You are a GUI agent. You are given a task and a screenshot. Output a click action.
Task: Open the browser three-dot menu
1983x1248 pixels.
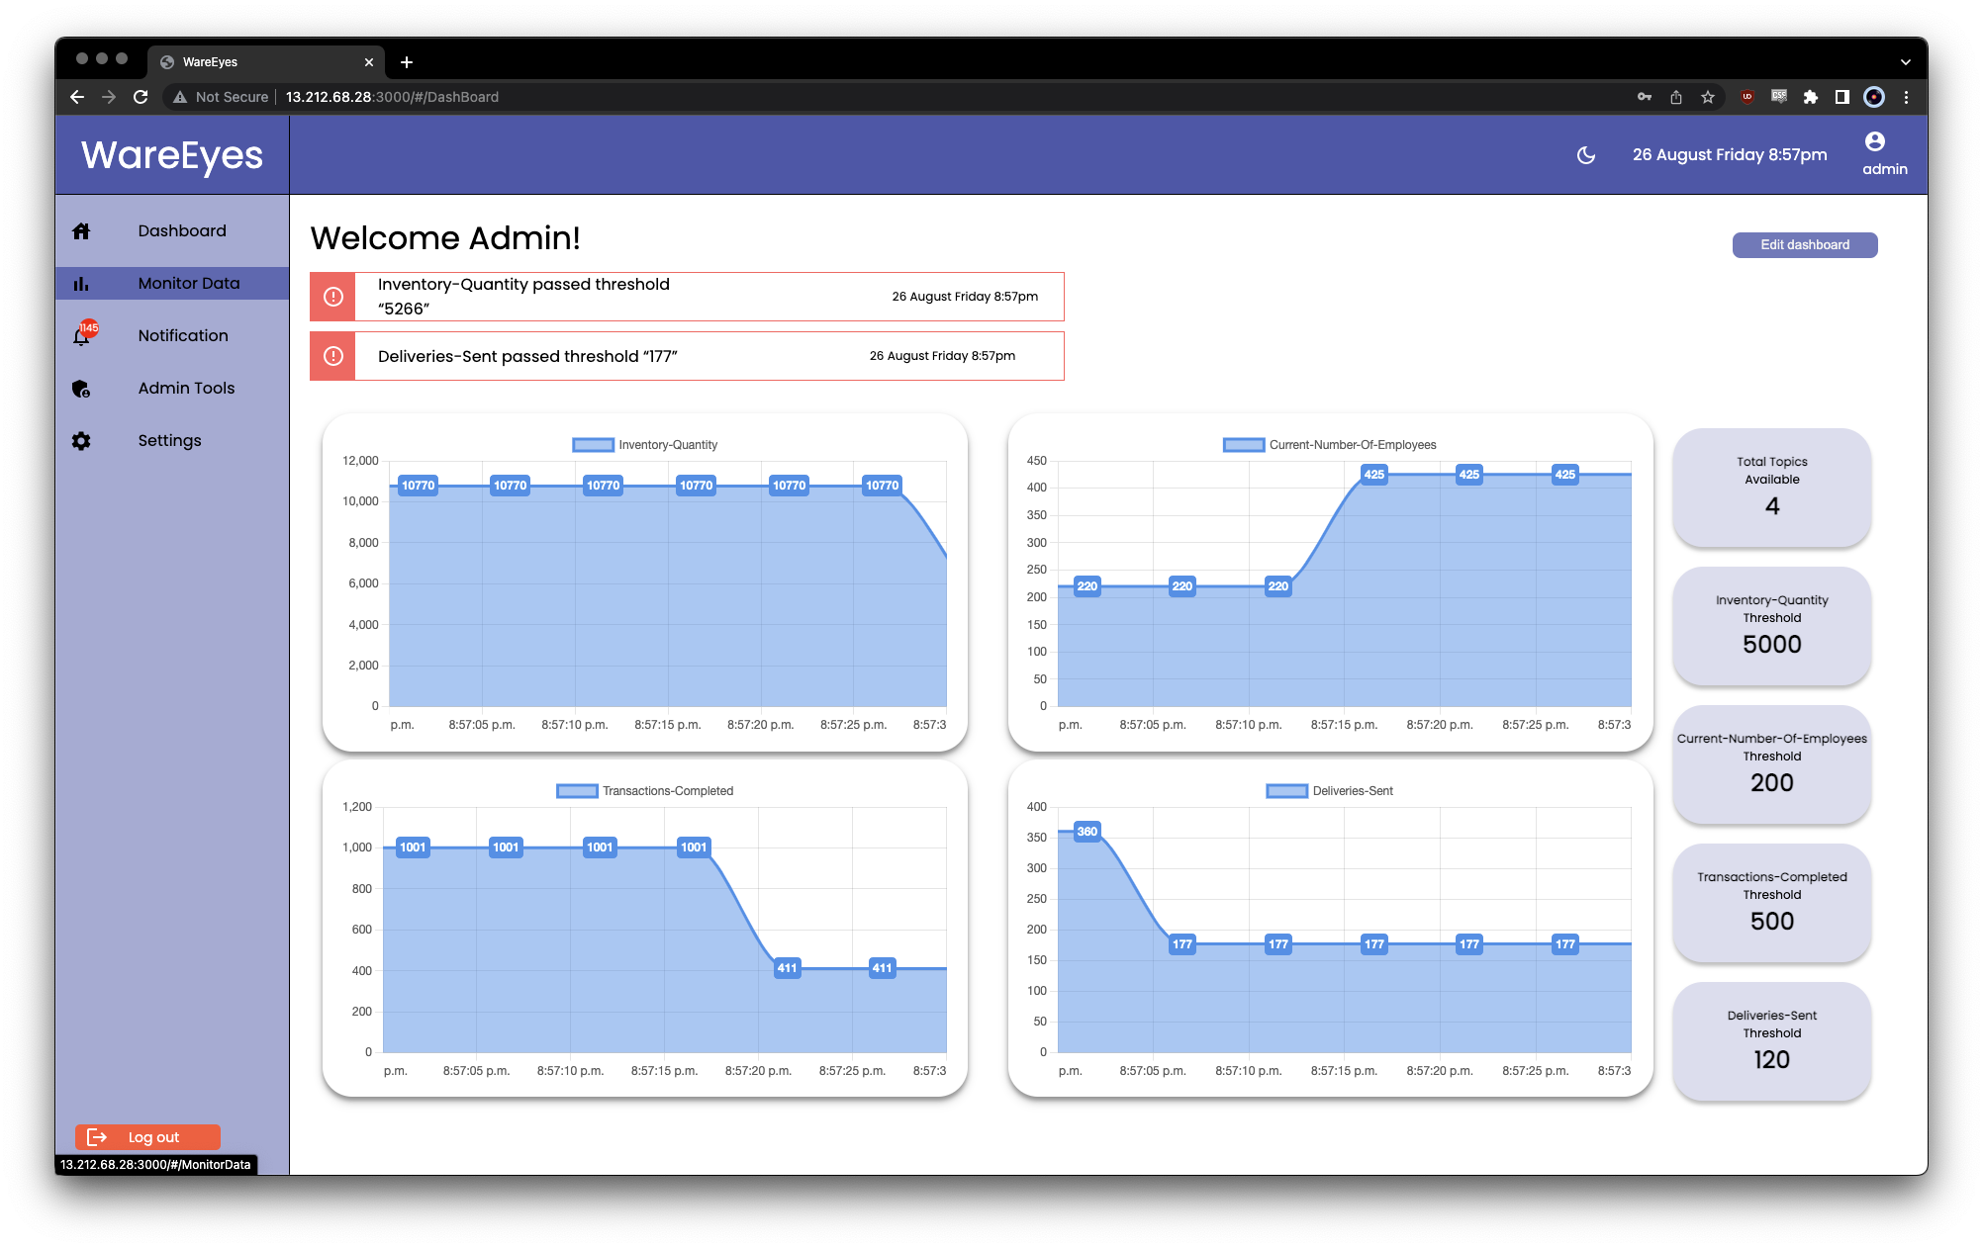coord(1906,97)
